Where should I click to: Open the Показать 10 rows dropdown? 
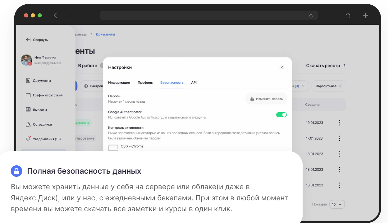coord(337,204)
